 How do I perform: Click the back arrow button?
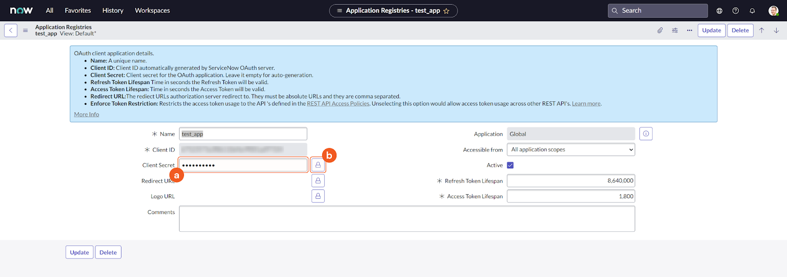tap(11, 31)
